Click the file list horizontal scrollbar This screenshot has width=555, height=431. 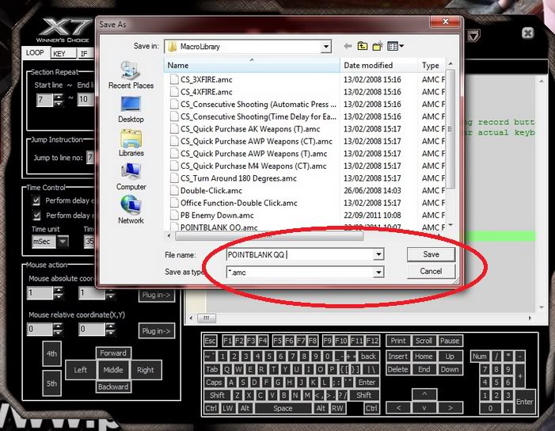coord(269,235)
